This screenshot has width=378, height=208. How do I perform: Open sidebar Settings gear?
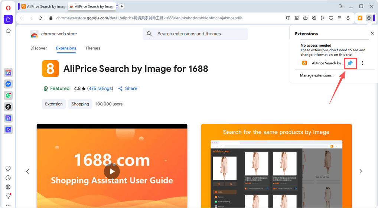8,187
